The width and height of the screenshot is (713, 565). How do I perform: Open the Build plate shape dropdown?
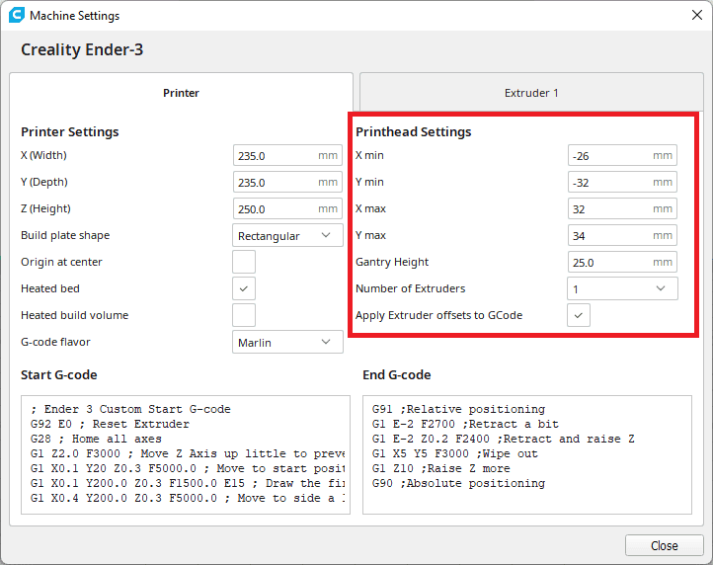pyautogui.click(x=287, y=236)
